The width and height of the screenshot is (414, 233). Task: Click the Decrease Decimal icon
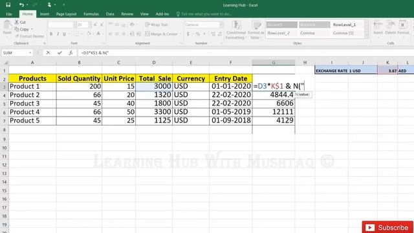click(220, 34)
